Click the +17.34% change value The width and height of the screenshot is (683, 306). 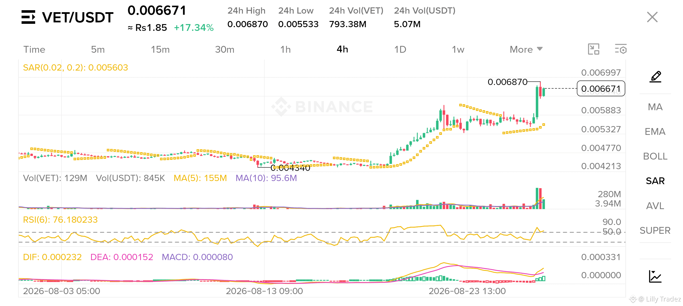[194, 28]
